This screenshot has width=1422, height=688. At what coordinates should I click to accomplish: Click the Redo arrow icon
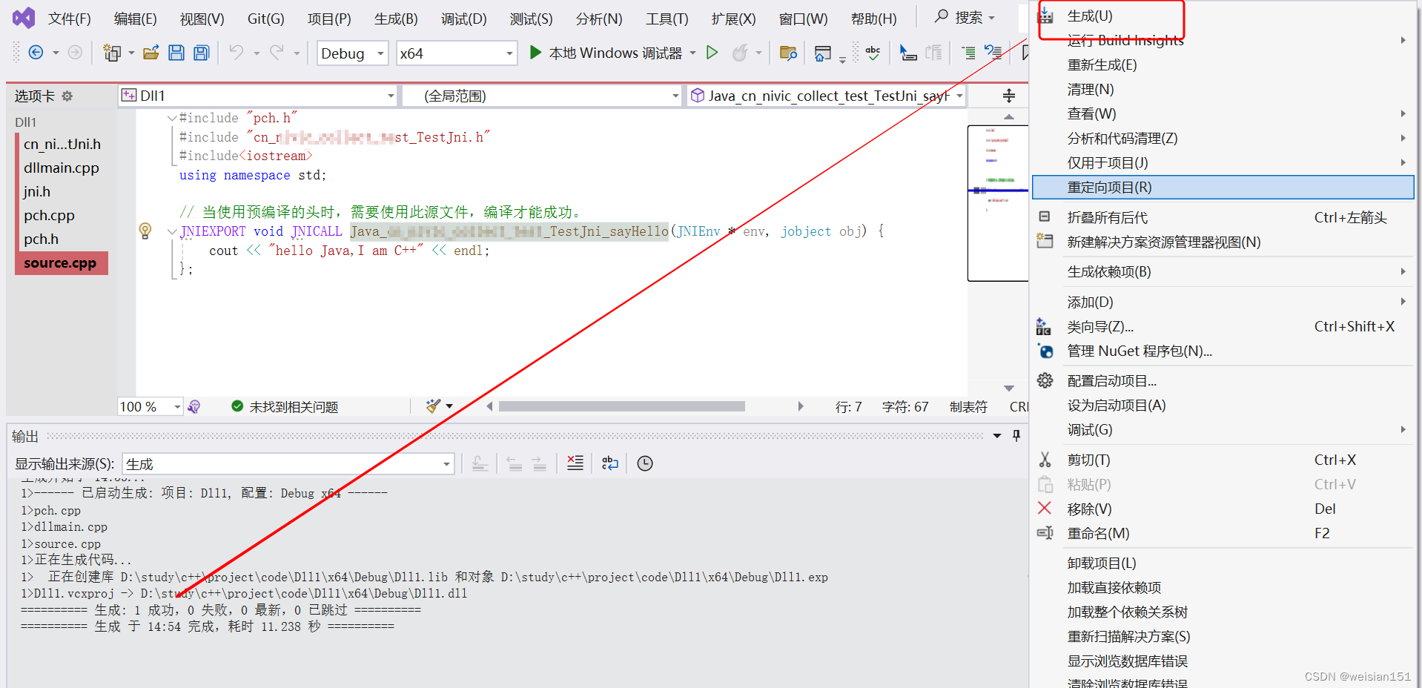[277, 53]
